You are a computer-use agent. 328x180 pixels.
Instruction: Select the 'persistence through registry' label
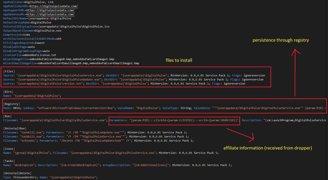tap(280, 40)
